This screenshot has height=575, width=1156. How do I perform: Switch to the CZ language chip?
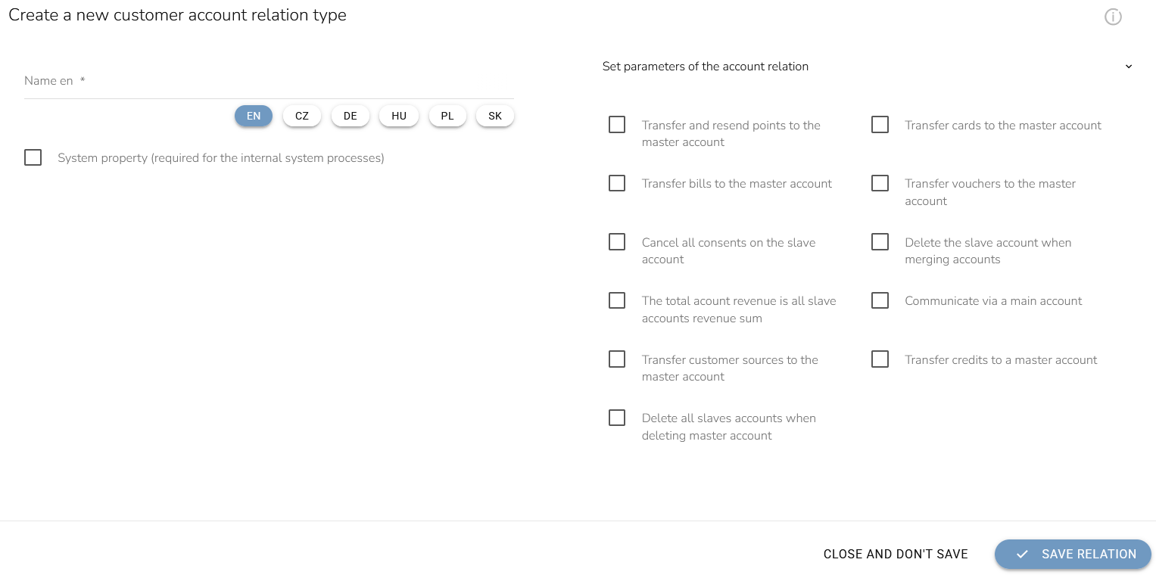coord(302,116)
